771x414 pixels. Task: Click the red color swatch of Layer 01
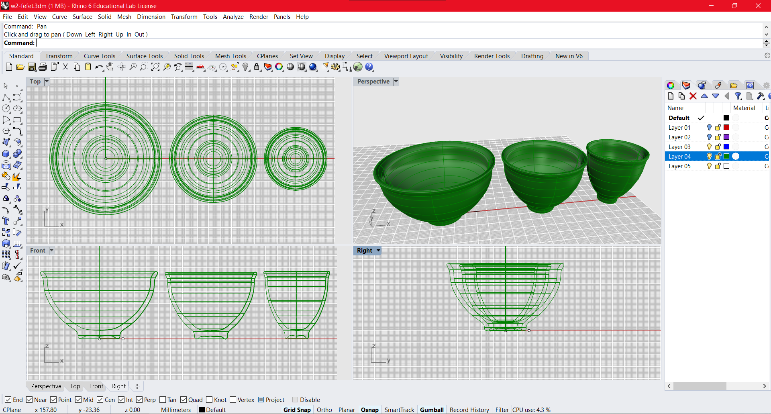[726, 127]
